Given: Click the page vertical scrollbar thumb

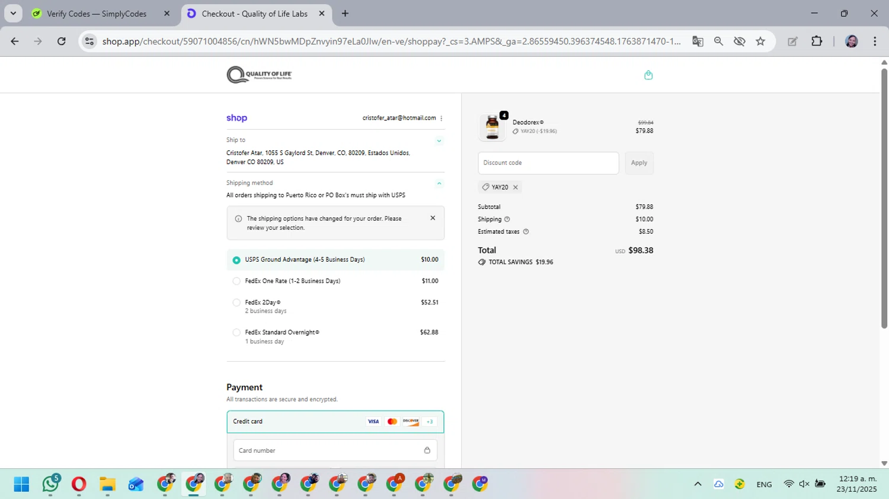Looking at the screenshot, I should coord(884,198).
